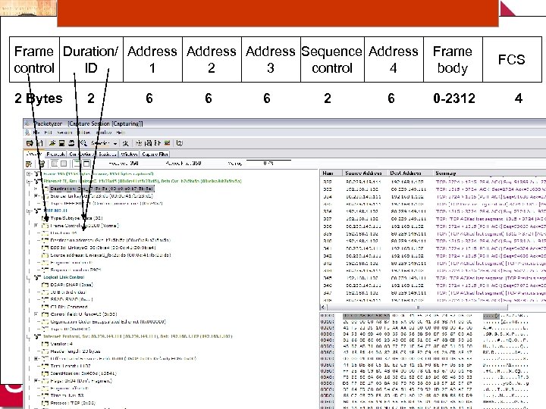Select the Type/Subtype Data row

pyautogui.click(x=77, y=218)
